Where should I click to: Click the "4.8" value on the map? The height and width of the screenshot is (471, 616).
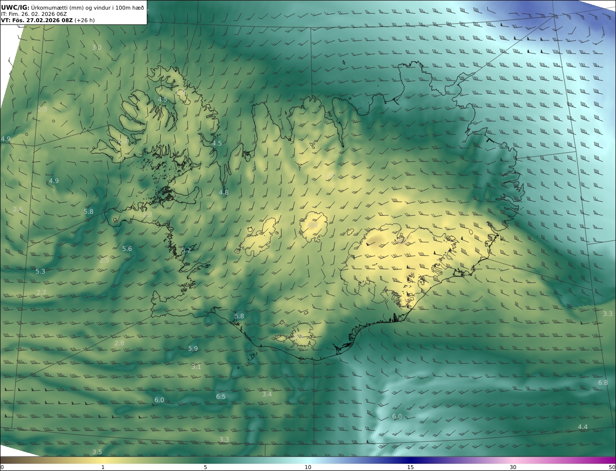[x=224, y=192]
